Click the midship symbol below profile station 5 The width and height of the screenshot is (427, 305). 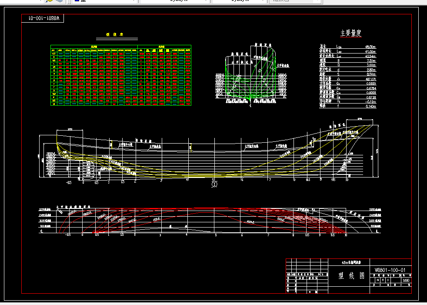[x=214, y=184]
